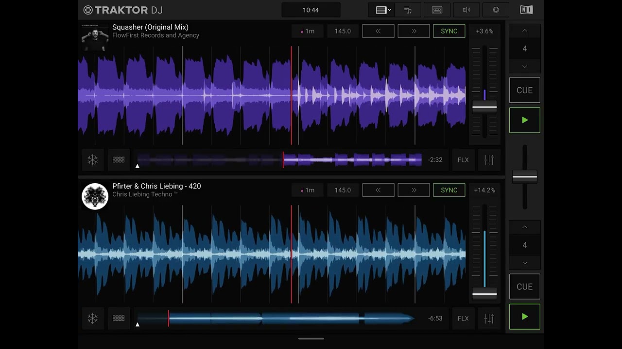Image resolution: width=622 pixels, height=349 pixels.
Task: Increase the upper deck loop size above 4
Action: click(524, 31)
